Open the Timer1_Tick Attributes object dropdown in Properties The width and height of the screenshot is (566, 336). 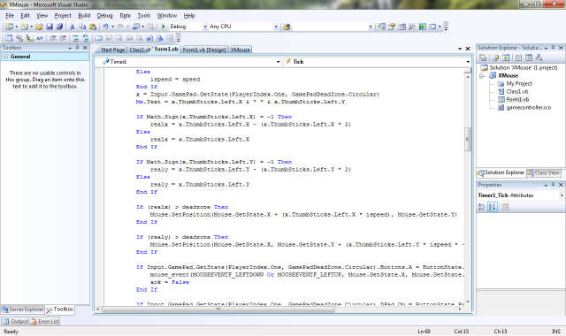562,195
